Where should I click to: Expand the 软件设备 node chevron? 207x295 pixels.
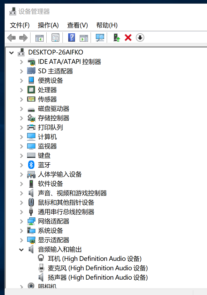click(21, 184)
